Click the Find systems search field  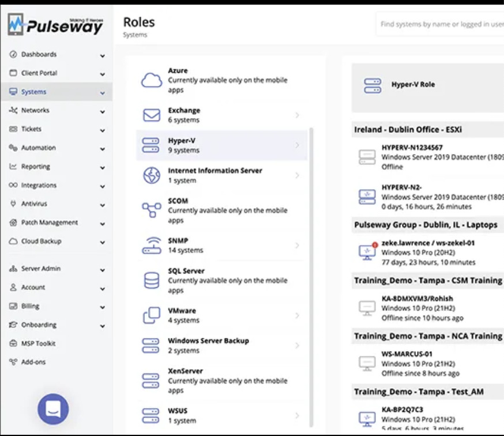[x=440, y=24]
